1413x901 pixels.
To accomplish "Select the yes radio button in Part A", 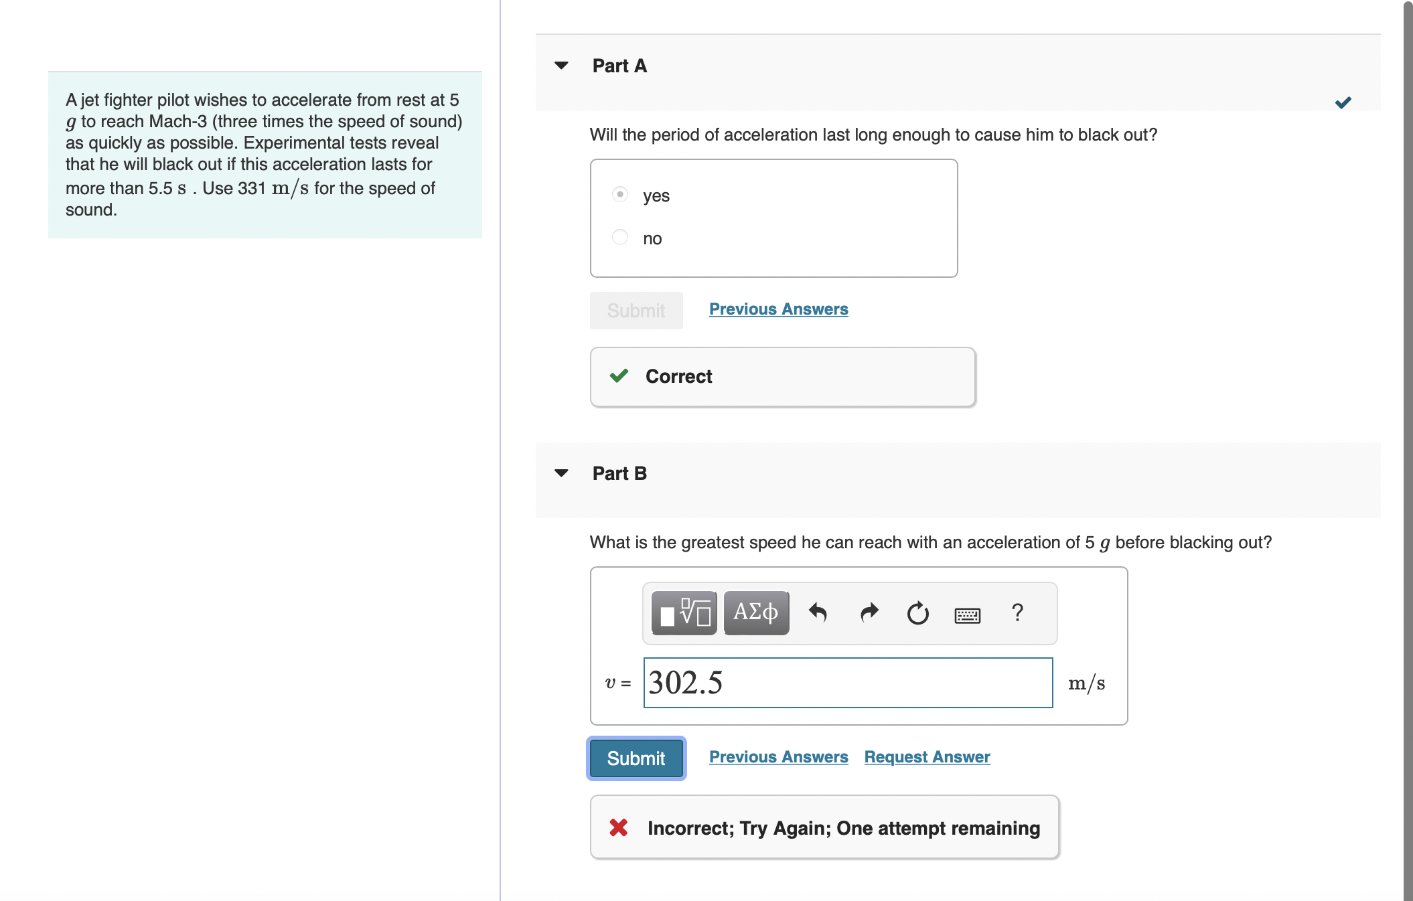I will coord(619,194).
